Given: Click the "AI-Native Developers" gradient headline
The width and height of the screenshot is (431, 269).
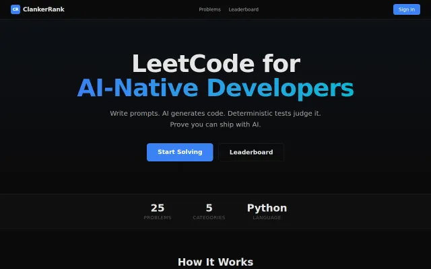Looking at the screenshot, I should coord(215,88).
